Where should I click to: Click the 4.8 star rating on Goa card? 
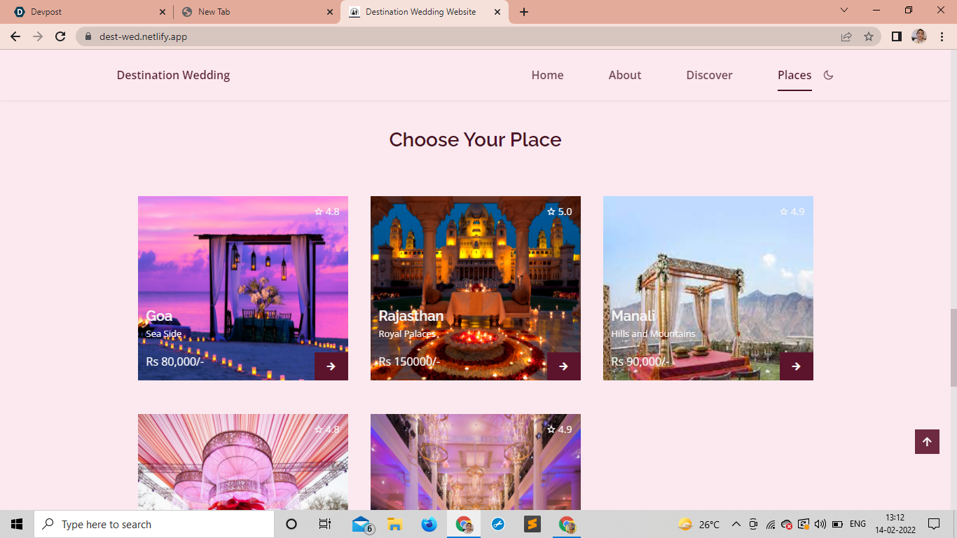tap(327, 212)
